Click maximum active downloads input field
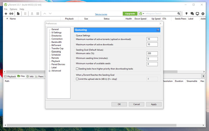The height and width of the screenshot is (131, 209). click(152, 44)
